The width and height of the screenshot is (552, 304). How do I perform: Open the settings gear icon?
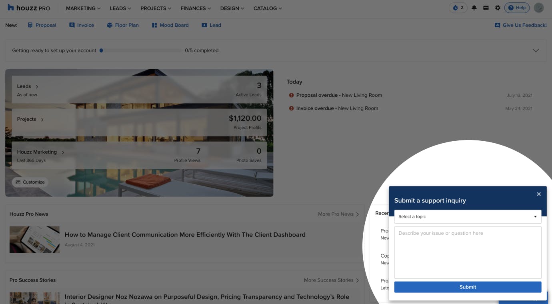click(498, 8)
